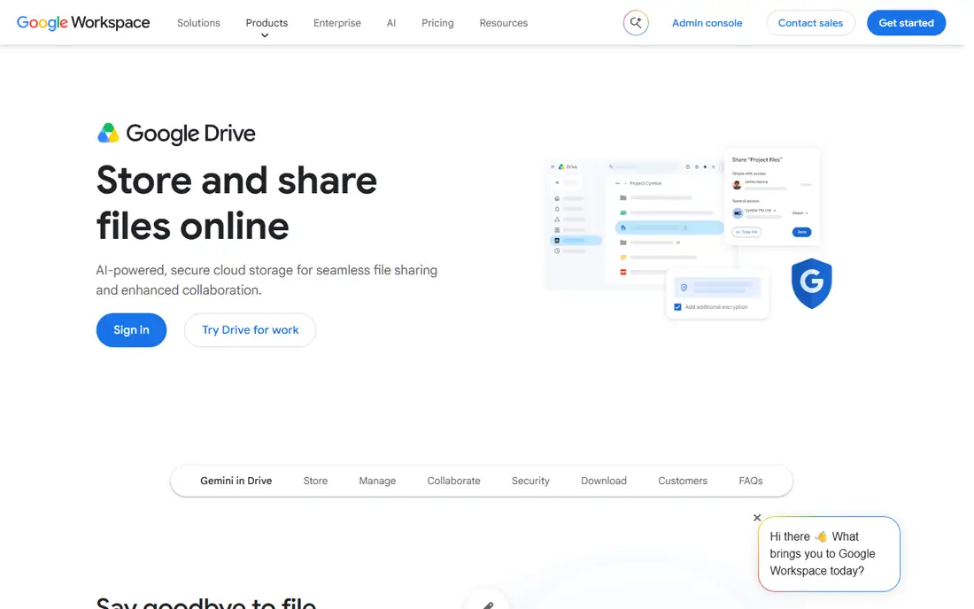Select the Gemini in Drive tab

pos(236,481)
